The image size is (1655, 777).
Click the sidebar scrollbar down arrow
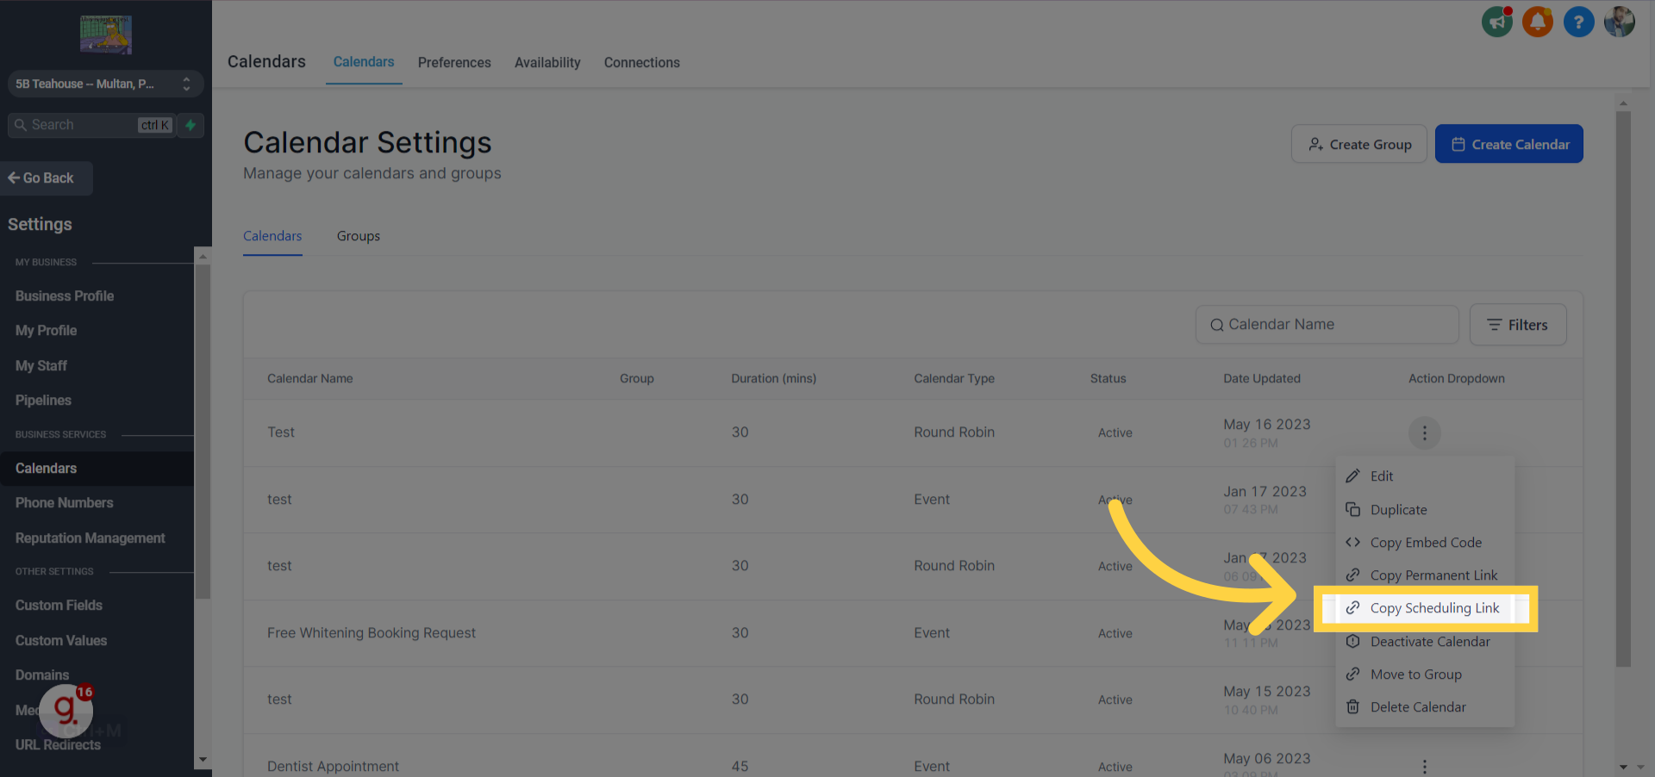point(203,760)
